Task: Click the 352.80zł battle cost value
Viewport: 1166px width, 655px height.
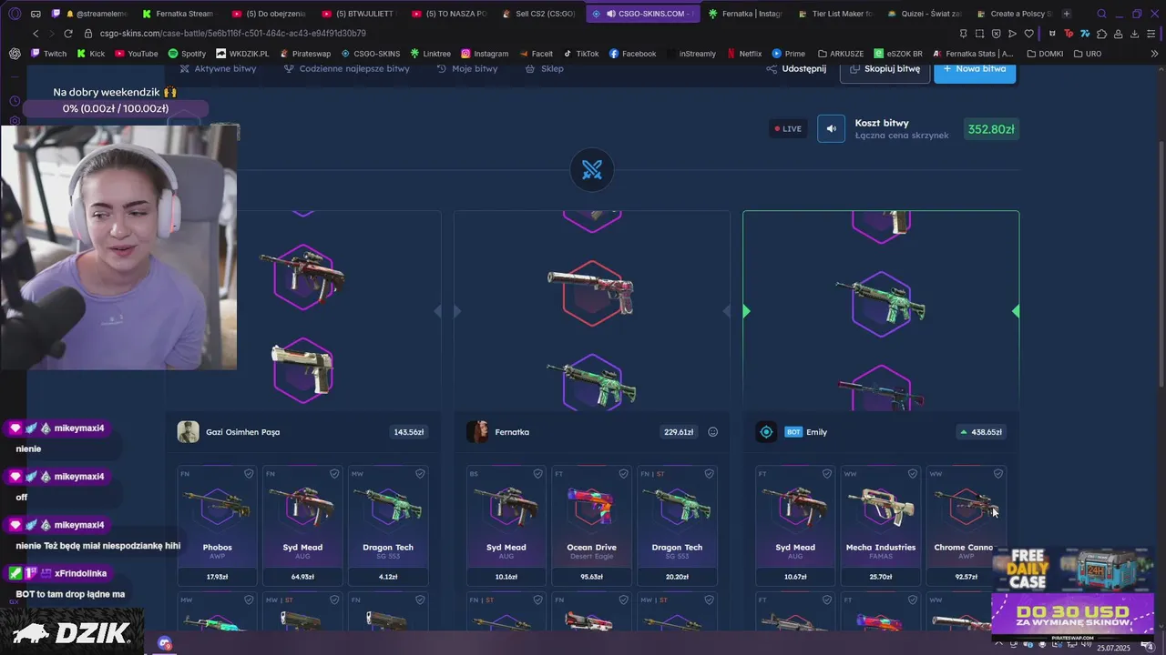Action: point(991,129)
